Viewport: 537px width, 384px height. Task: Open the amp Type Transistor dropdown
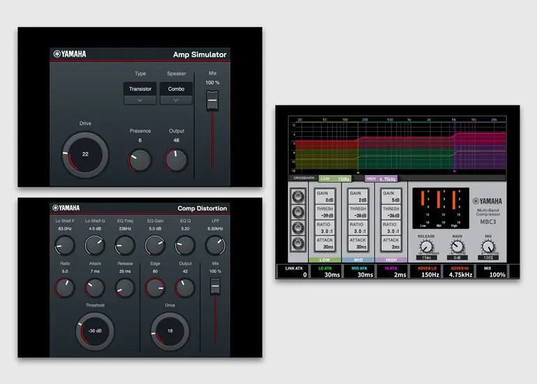140,89
